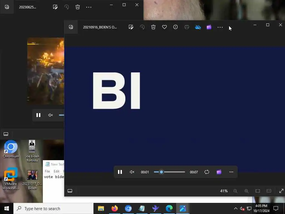Screen dimensions: 285x214
Task: Show hidden icons with the tray chevron
Action: coord(235,208)
